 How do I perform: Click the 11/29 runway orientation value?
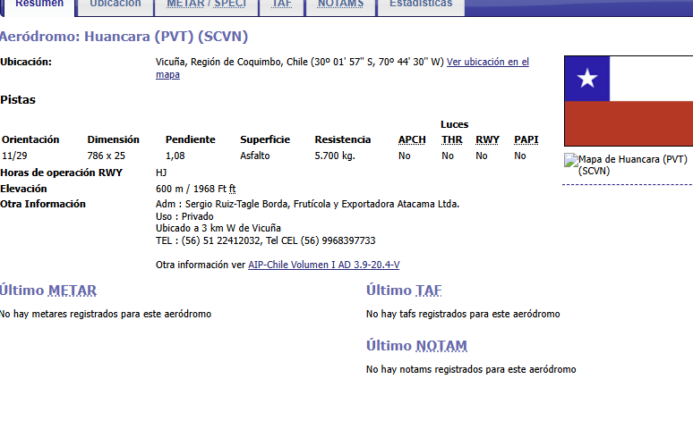click(x=14, y=156)
